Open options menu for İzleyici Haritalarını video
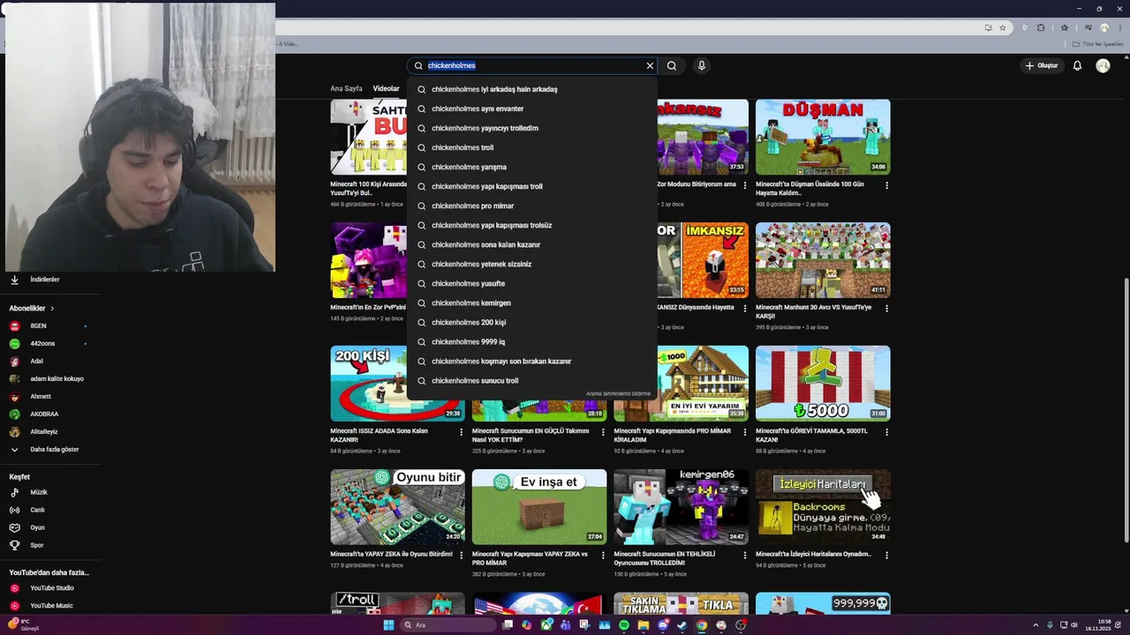1130x635 pixels. coord(886,556)
